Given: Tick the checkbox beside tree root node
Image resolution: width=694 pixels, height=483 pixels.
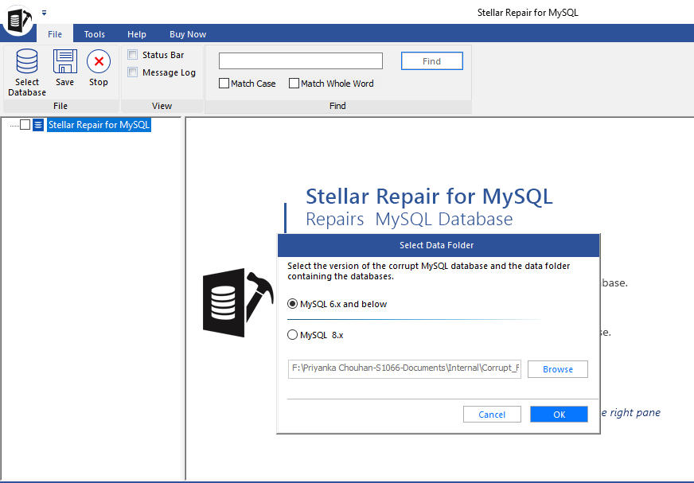Looking at the screenshot, I should 25,125.
